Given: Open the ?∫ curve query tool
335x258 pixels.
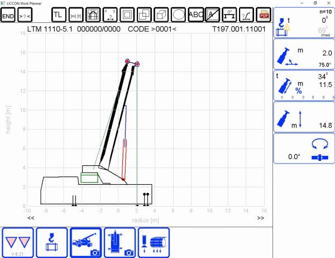Looking at the screenshot, I should tap(247, 15).
